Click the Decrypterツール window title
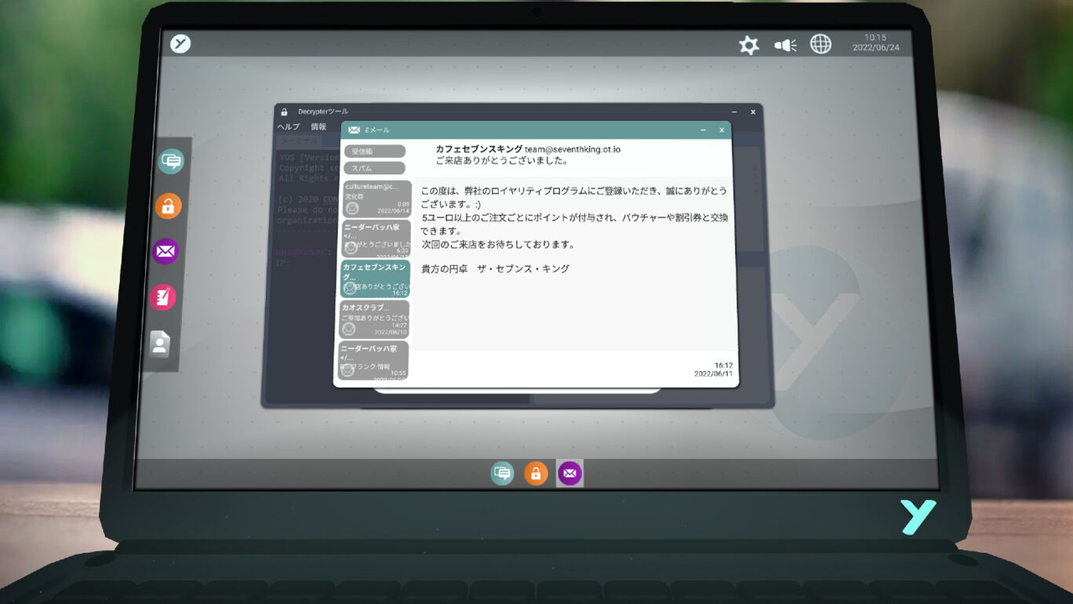This screenshot has width=1073, height=604. tap(323, 112)
